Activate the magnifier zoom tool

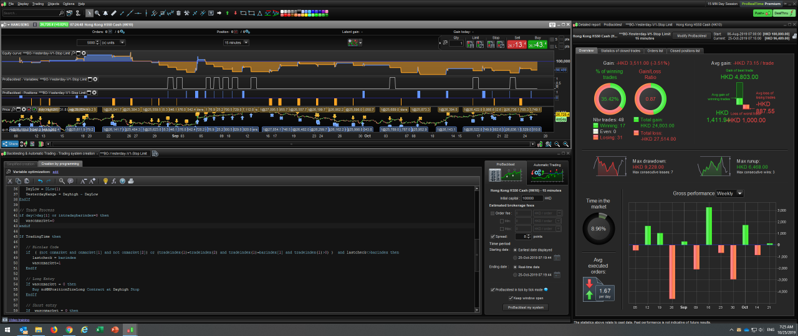pyautogui.click(x=97, y=13)
